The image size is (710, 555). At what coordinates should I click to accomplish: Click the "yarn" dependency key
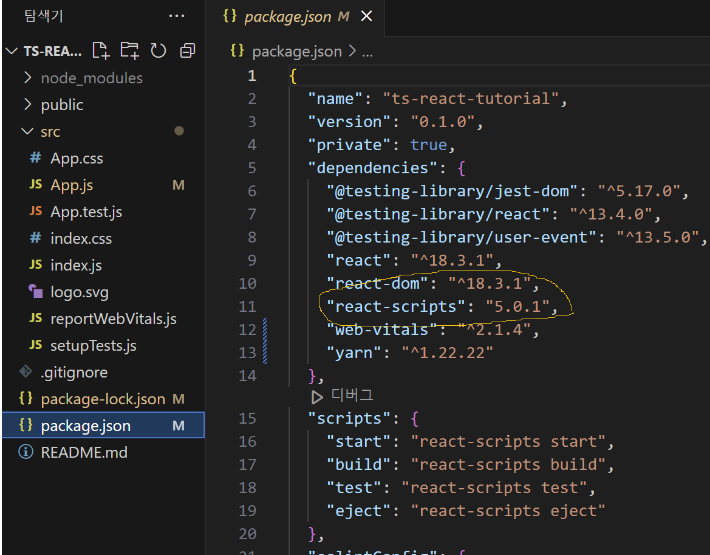pos(354,353)
